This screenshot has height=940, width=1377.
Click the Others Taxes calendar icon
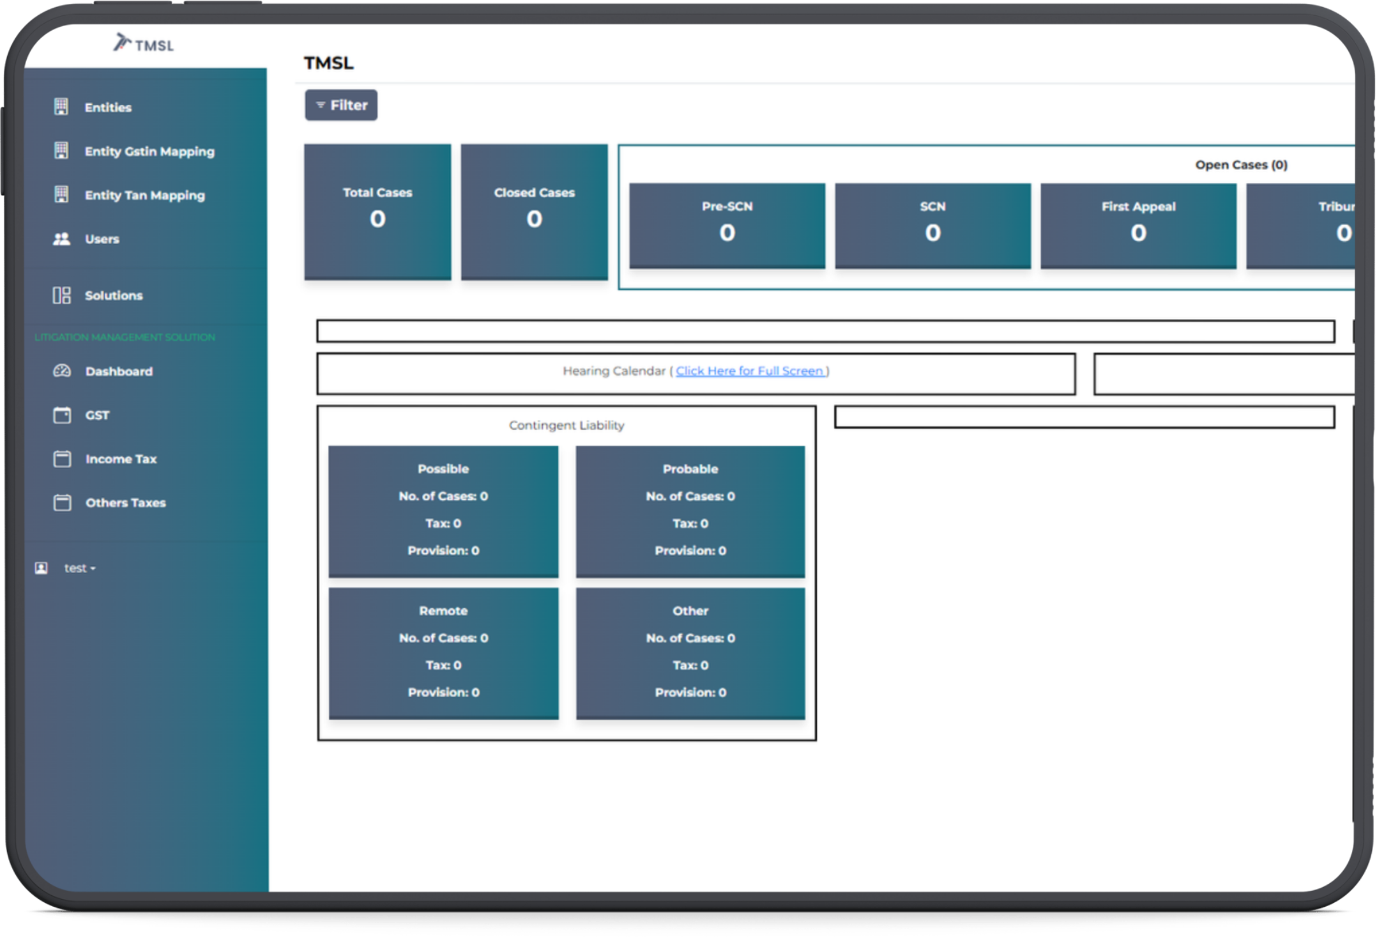click(x=62, y=503)
